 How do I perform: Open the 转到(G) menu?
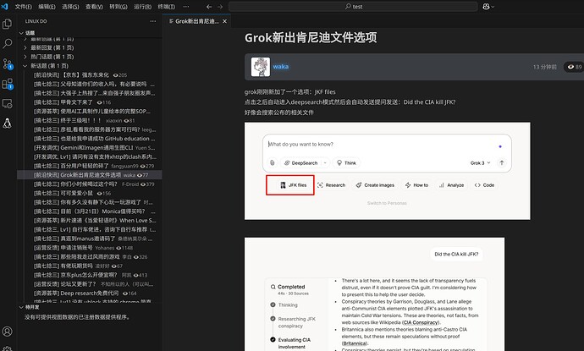click(x=118, y=7)
